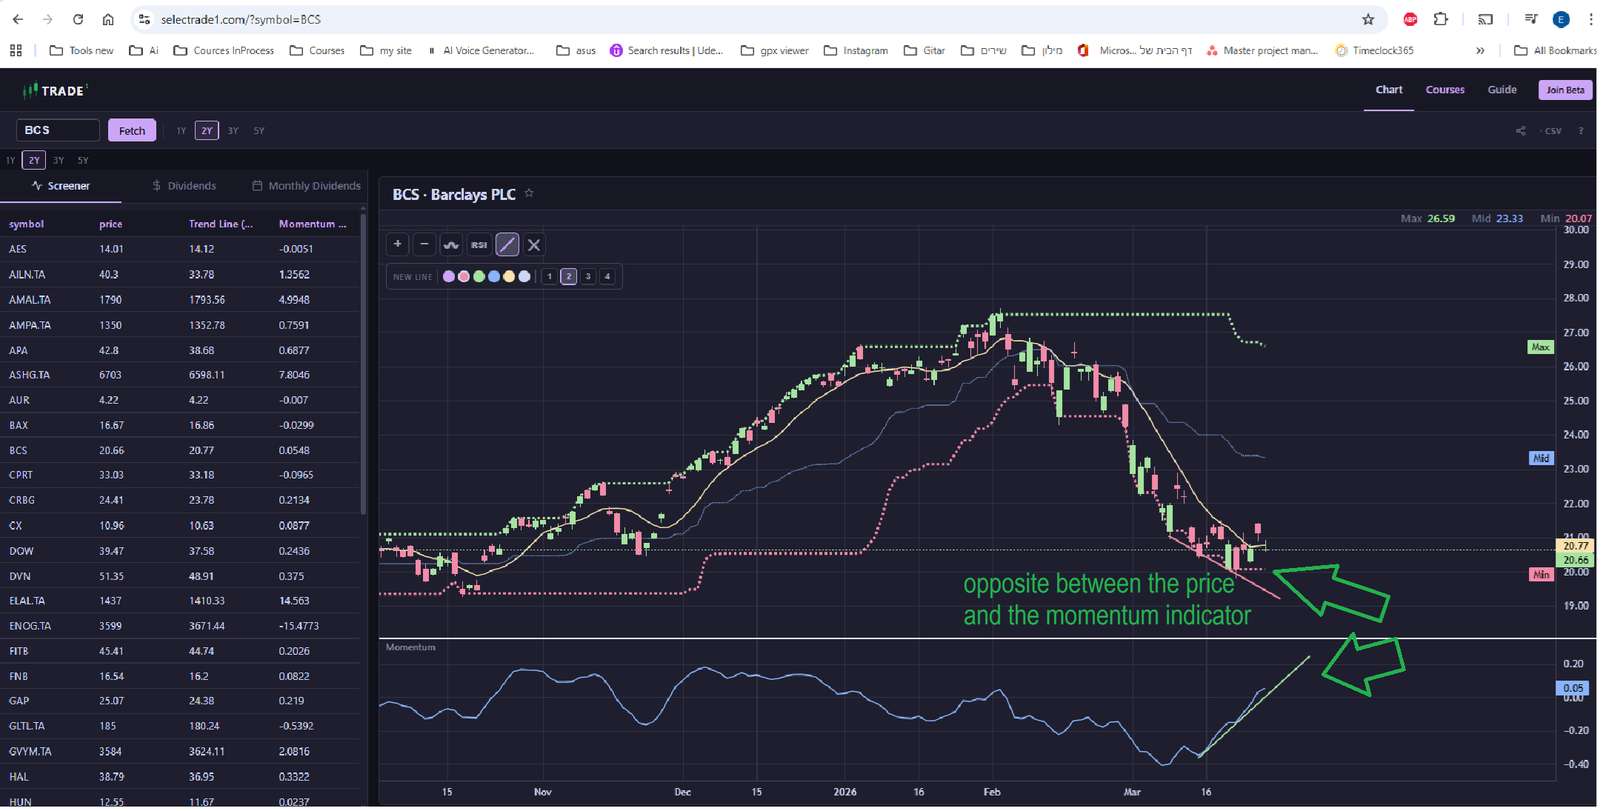Open the All Bookmarks folder

tap(1555, 50)
